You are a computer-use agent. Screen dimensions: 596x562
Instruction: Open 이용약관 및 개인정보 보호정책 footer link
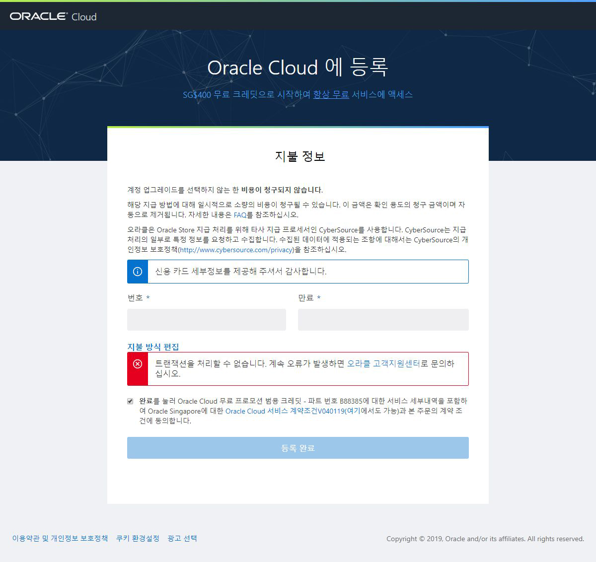click(60, 538)
